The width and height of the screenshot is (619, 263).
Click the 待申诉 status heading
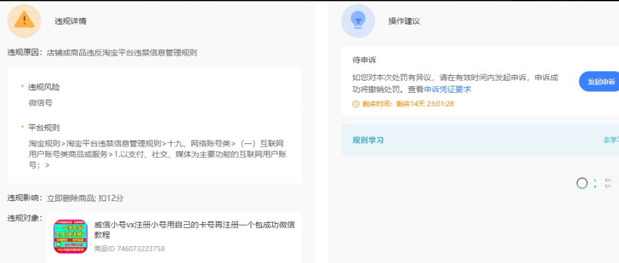coord(364,60)
